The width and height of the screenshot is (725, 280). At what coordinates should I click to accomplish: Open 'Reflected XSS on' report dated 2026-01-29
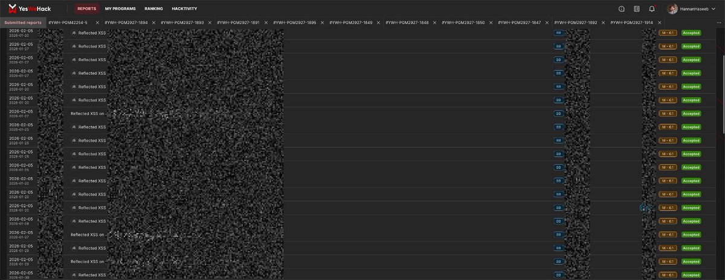(87, 262)
